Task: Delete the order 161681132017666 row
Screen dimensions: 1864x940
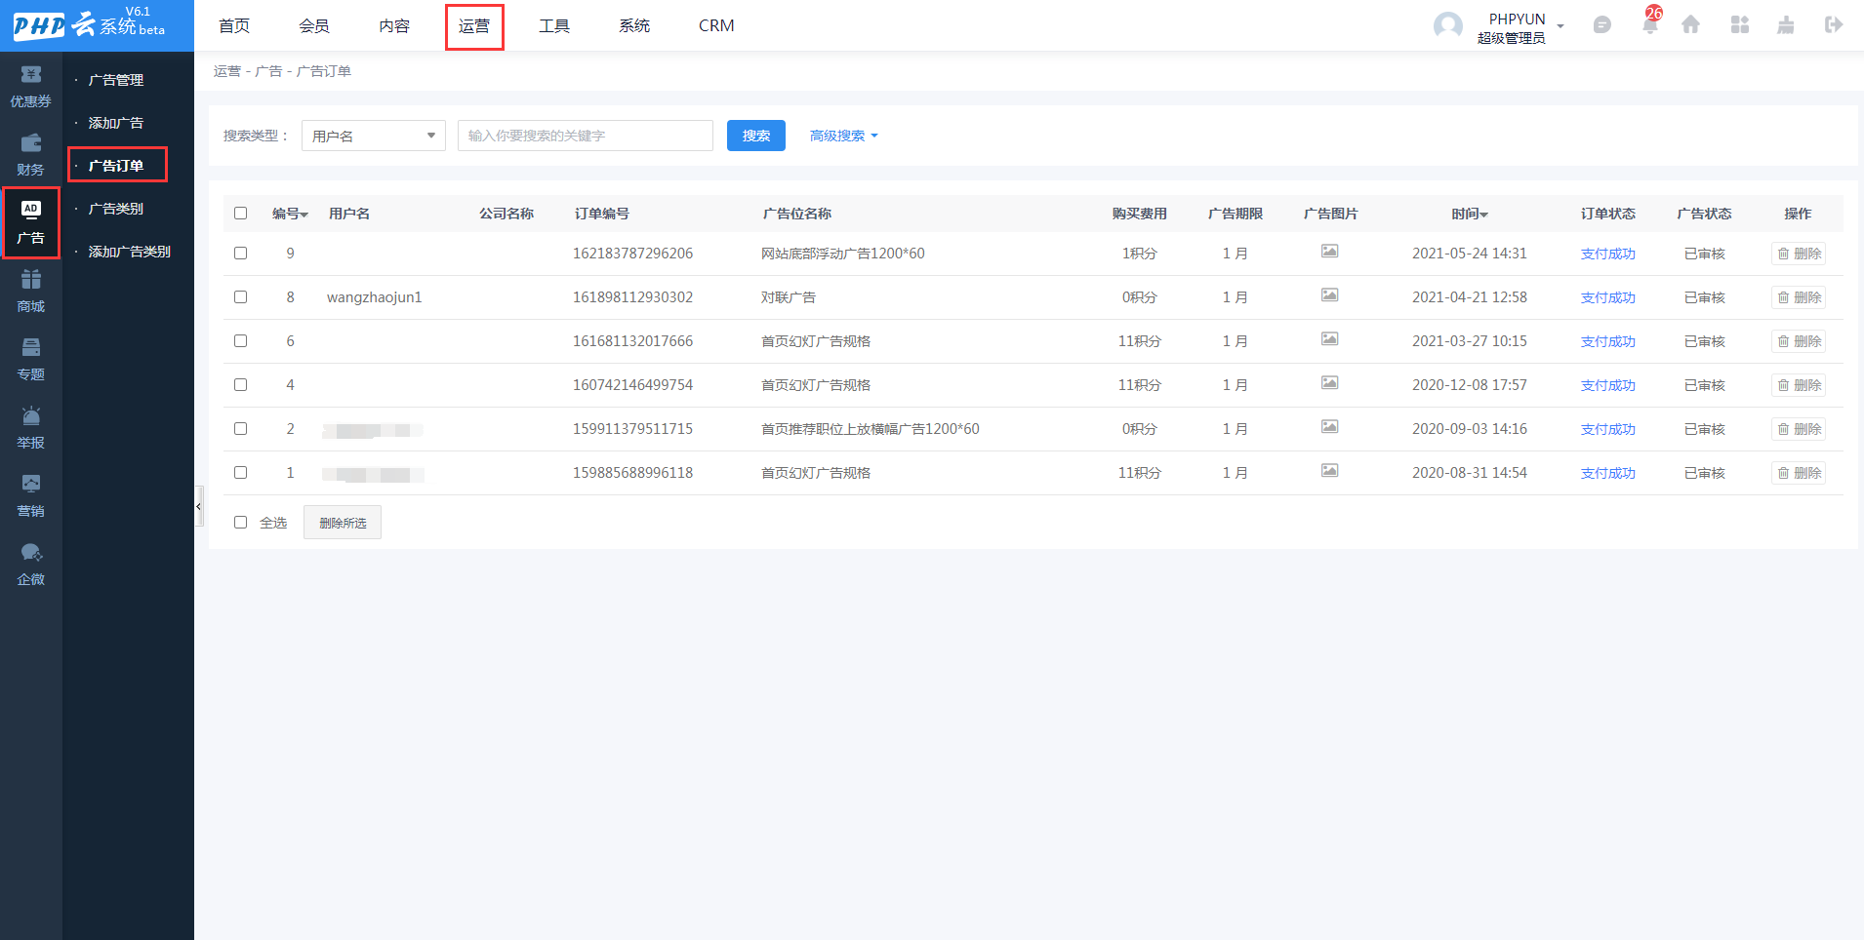Action: pyautogui.click(x=1799, y=341)
